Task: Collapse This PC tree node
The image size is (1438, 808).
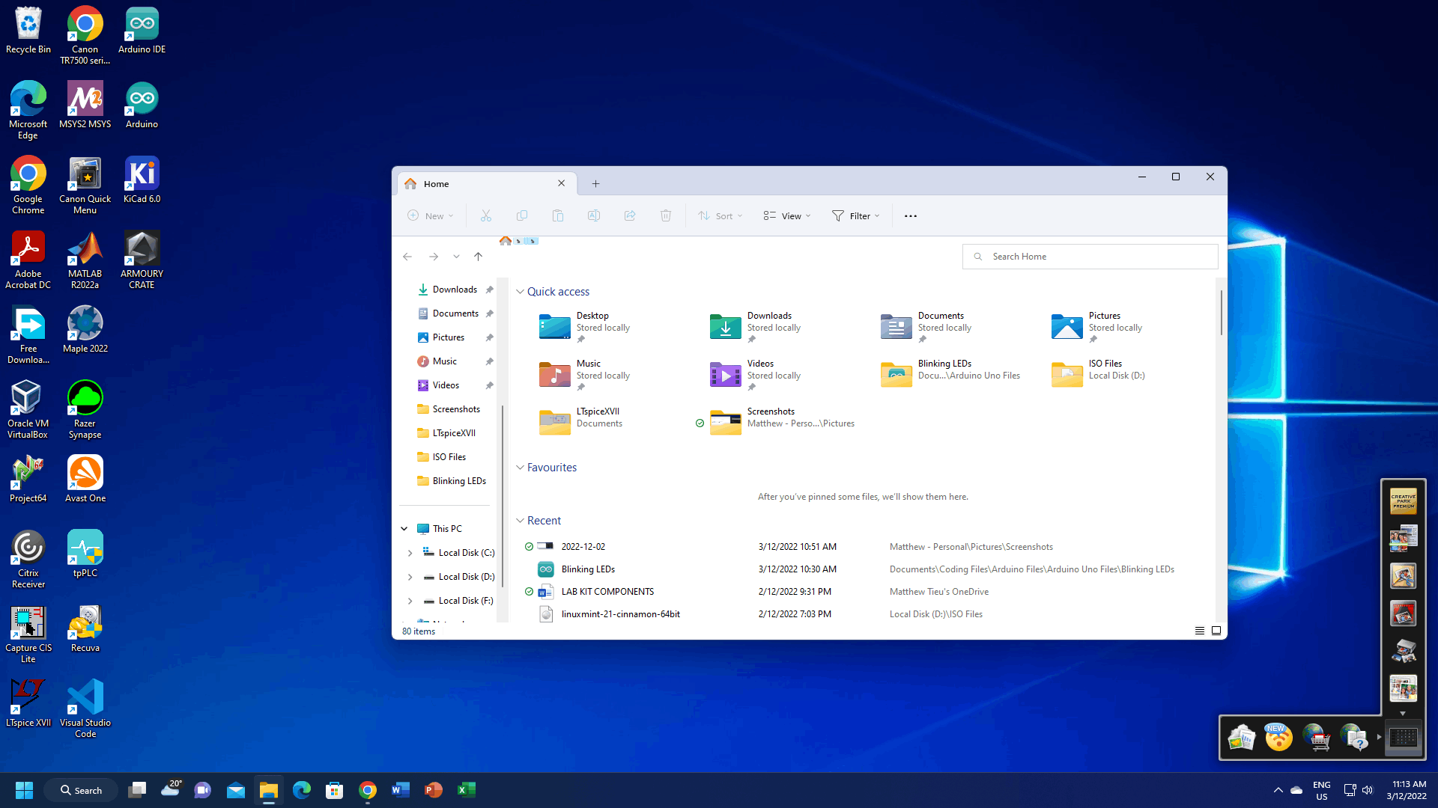Action: click(x=404, y=529)
